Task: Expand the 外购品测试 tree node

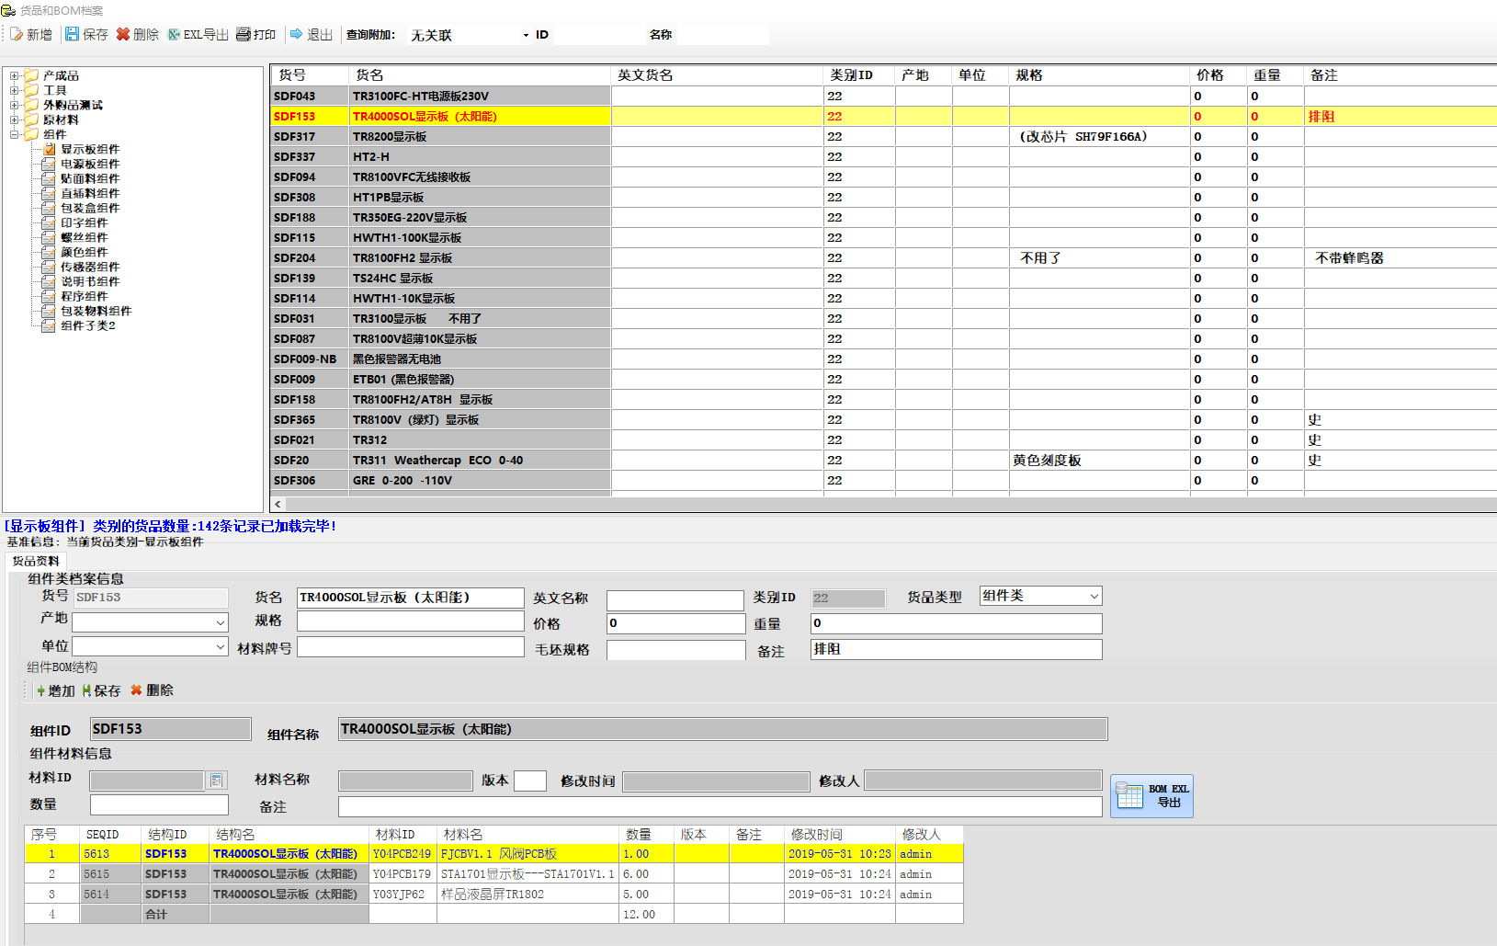Action: [14, 105]
